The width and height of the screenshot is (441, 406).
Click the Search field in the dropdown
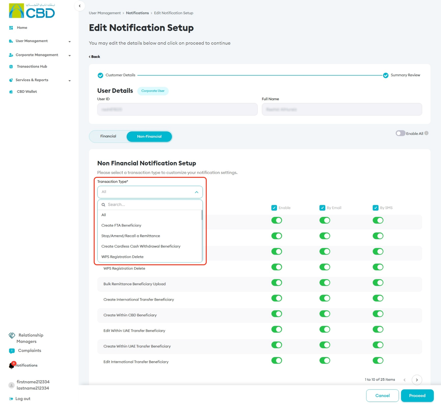(150, 205)
